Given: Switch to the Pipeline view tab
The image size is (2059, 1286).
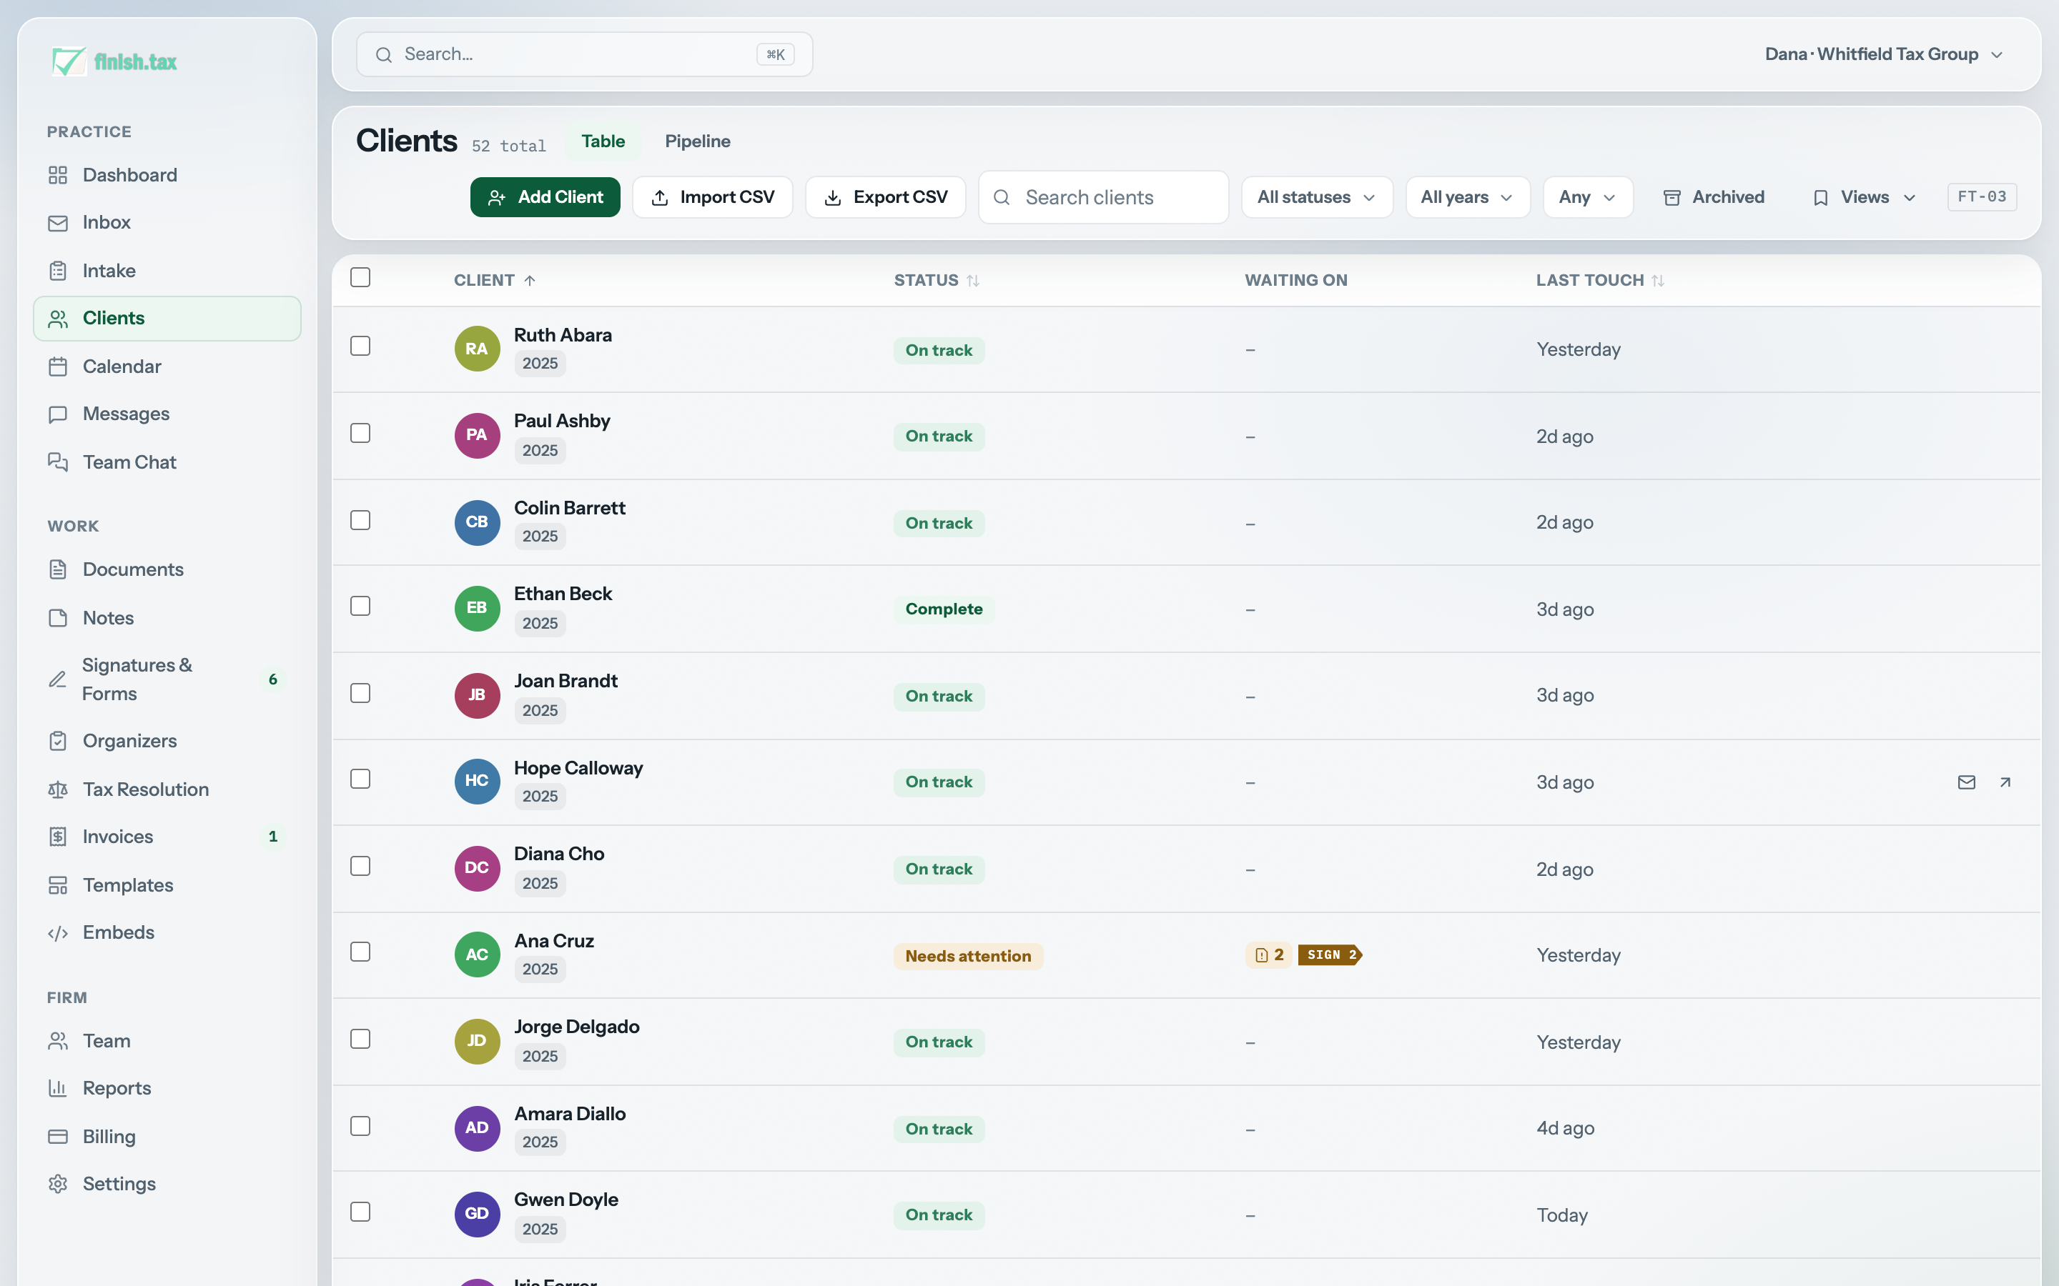Looking at the screenshot, I should pyautogui.click(x=698, y=141).
